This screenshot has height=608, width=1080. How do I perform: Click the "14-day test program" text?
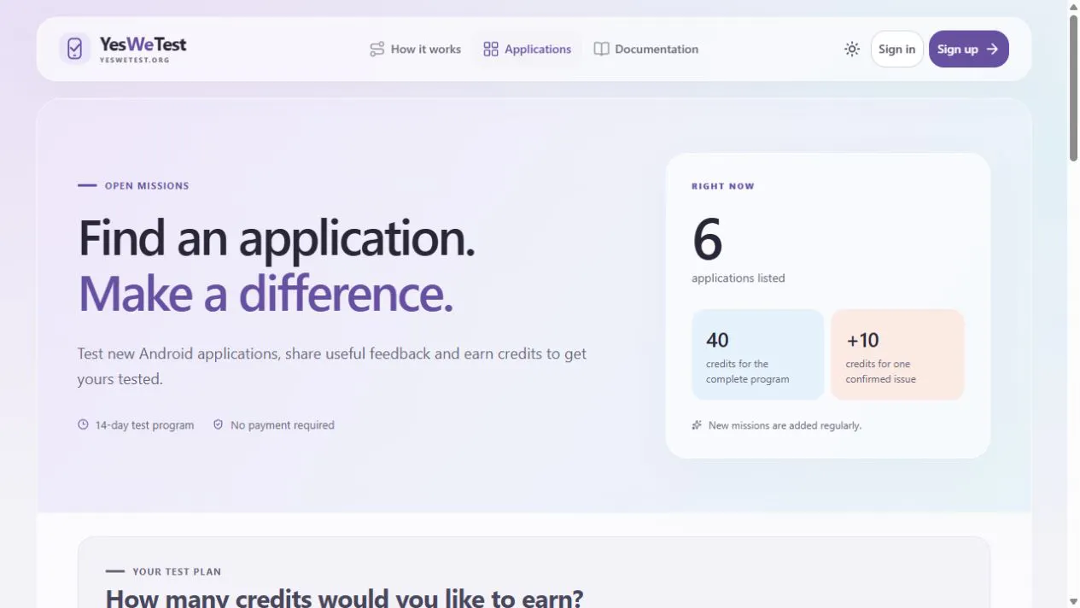[x=144, y=425]
